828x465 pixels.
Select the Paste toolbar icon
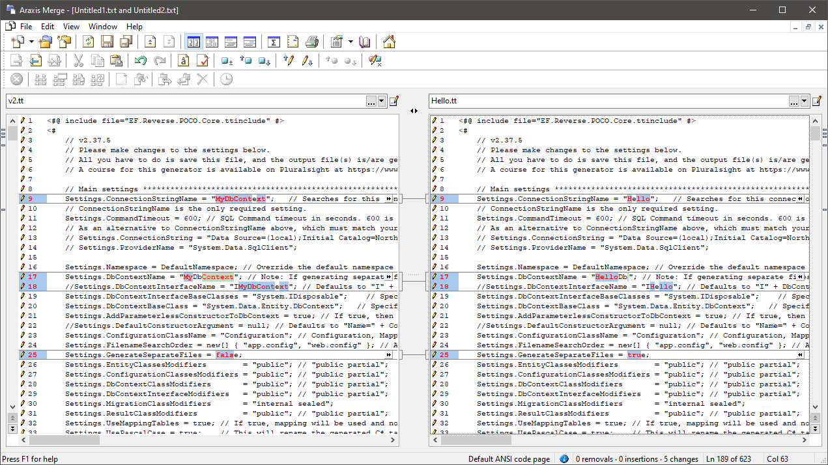[116, 60]
